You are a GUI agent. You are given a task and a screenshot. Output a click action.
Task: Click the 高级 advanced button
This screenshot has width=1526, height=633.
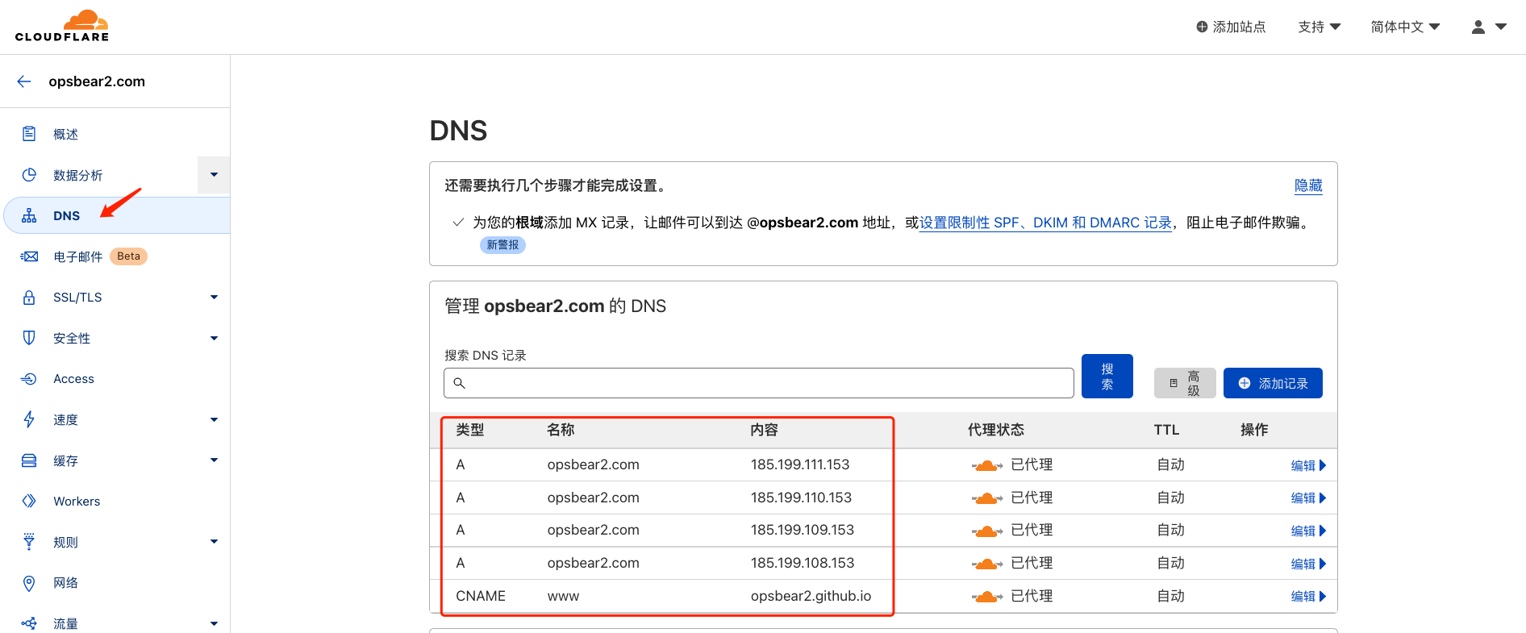(1184, 383)
